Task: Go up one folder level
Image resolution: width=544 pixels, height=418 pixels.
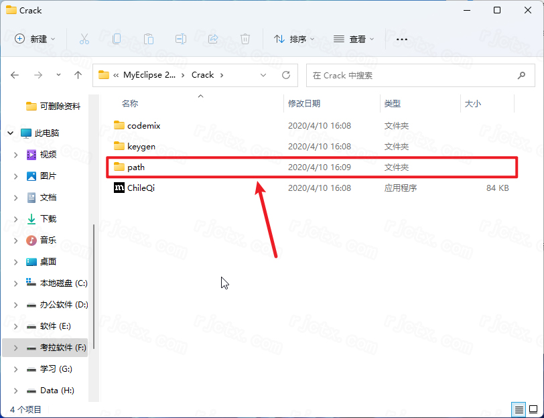Action: coord(78,75)
